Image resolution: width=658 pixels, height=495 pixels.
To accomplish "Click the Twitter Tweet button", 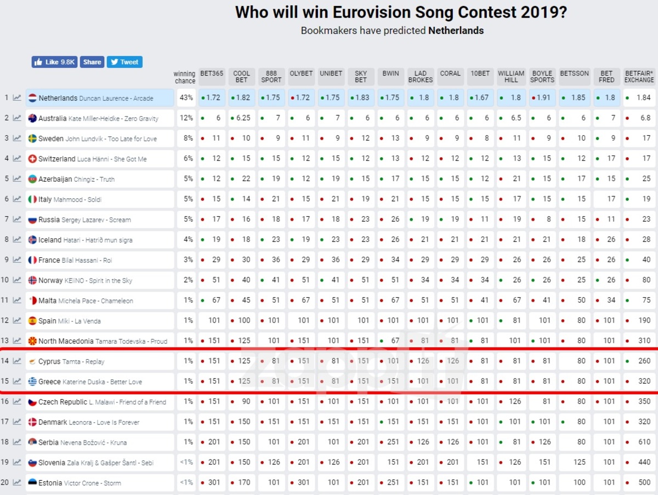I will [x=124, y=62].
